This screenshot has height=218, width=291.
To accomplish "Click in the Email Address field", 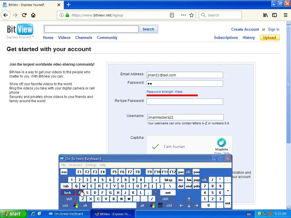I will point(185,75).
